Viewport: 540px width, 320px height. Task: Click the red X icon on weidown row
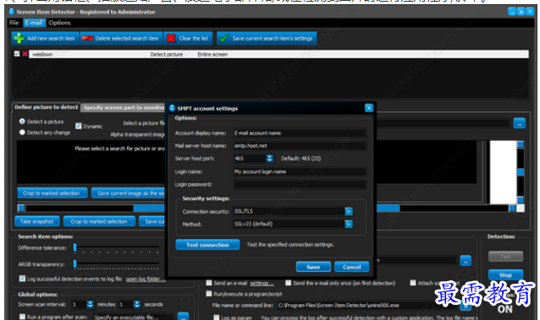(x=25, y=54)
